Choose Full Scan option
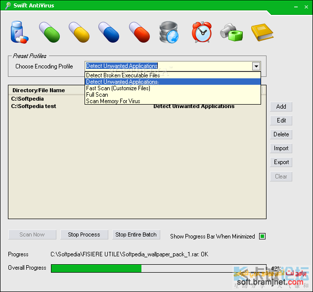The image size is (313, 292). (x=173, y=95)
